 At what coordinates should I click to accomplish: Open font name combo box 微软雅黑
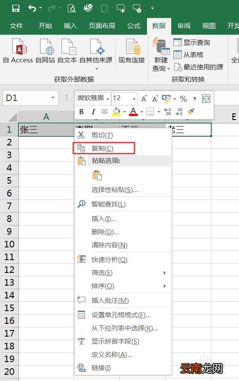(x=93, y=98)
